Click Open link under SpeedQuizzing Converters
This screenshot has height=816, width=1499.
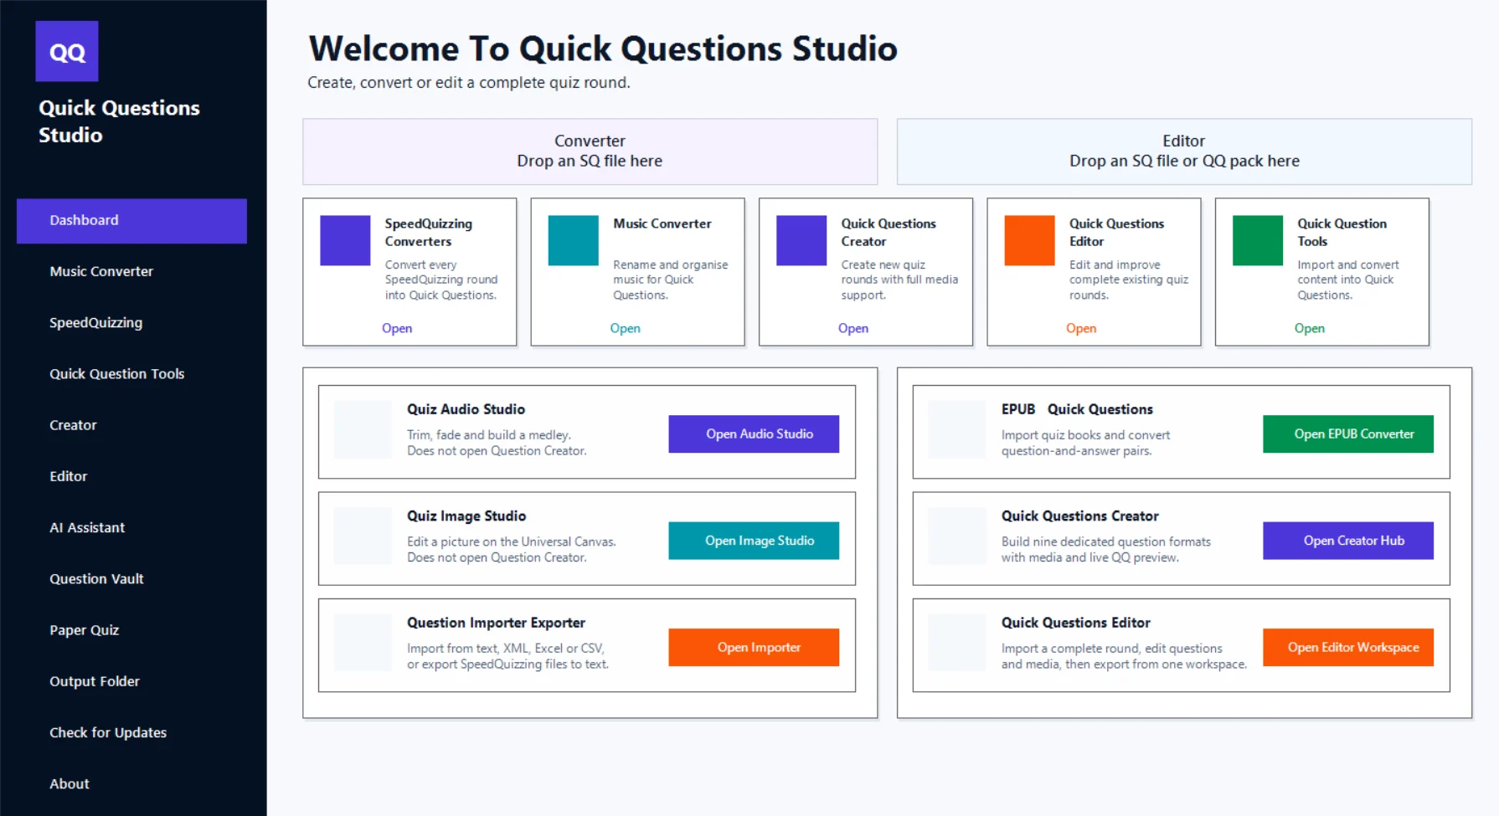[x=397, y=328]
